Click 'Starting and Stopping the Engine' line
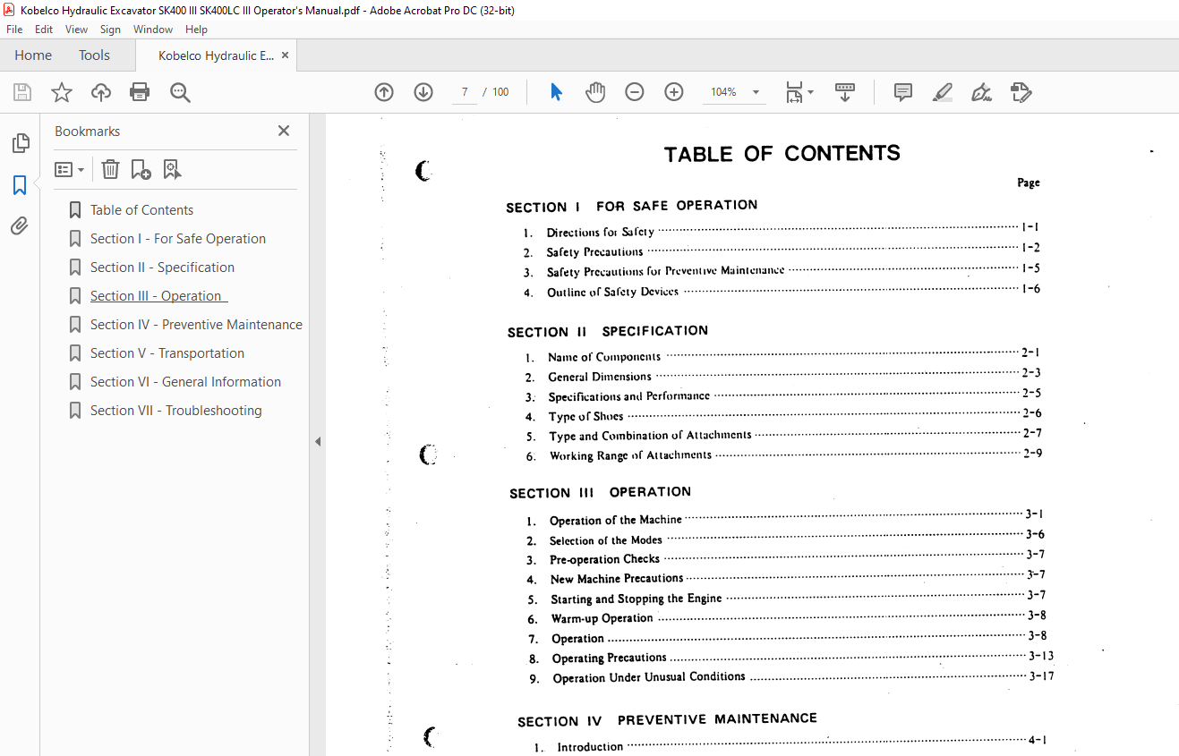 [x=636, y=599]
